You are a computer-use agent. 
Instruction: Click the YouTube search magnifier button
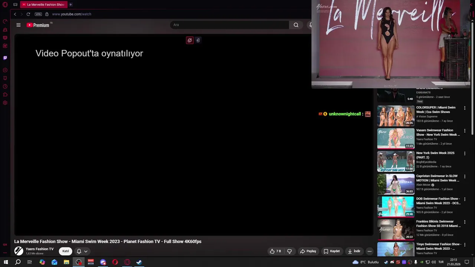pyautogui.click(x=296, y=25)
